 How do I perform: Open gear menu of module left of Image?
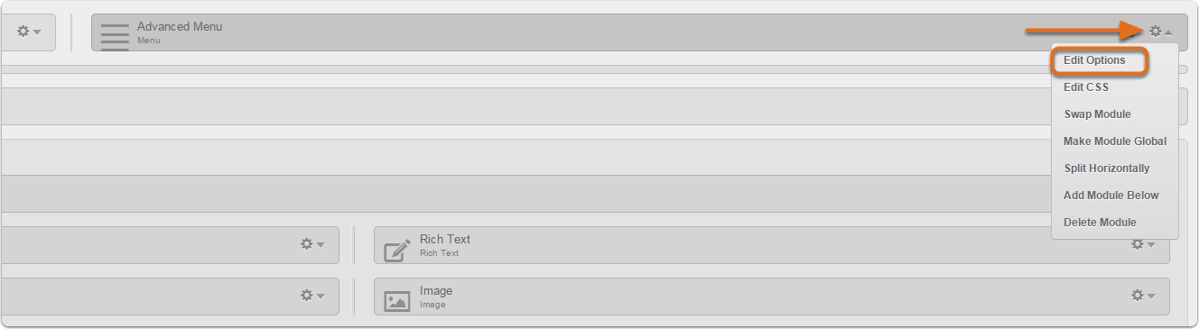coord(312,296)
